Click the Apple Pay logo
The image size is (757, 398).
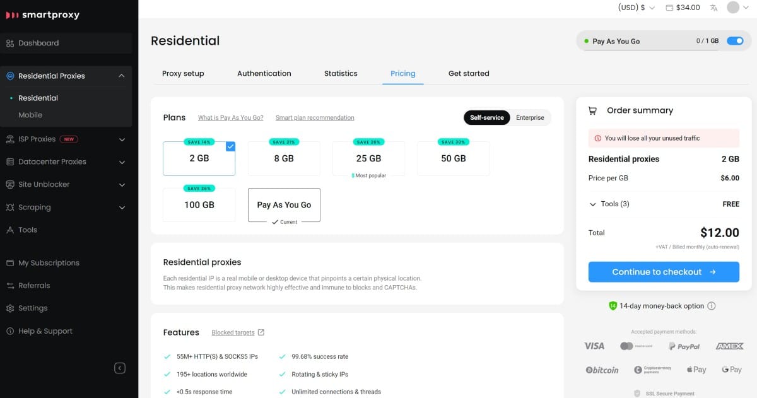pos(696,370)
